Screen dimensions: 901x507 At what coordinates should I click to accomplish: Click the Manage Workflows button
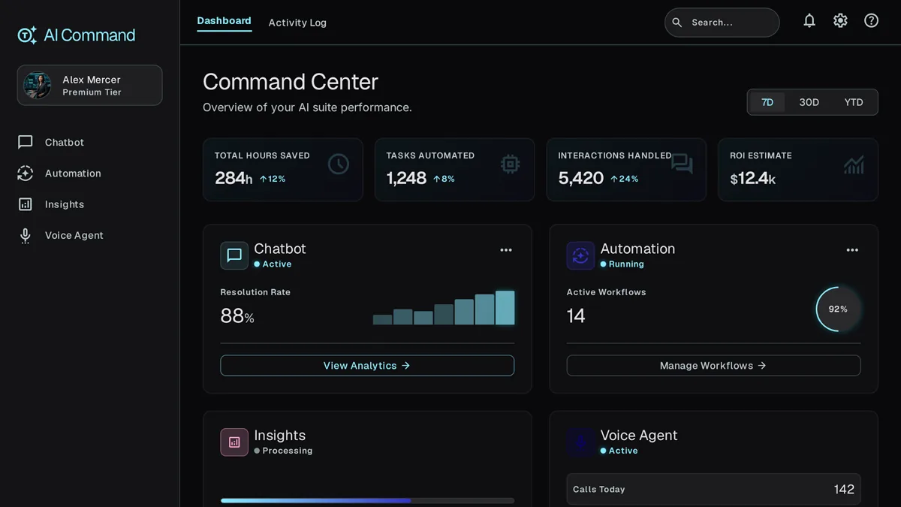coord(713,366)
